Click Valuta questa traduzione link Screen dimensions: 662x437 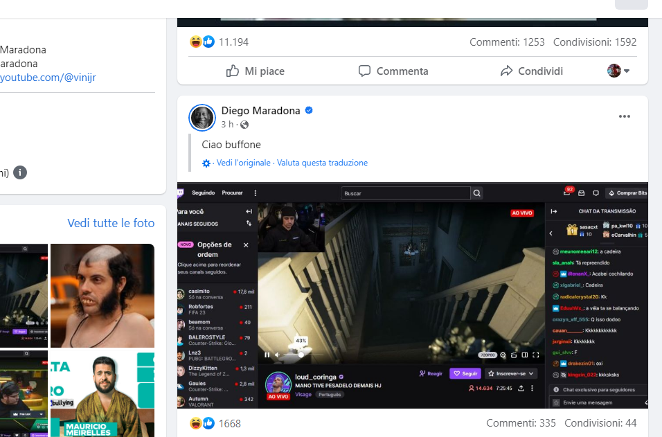pos(322,163)
